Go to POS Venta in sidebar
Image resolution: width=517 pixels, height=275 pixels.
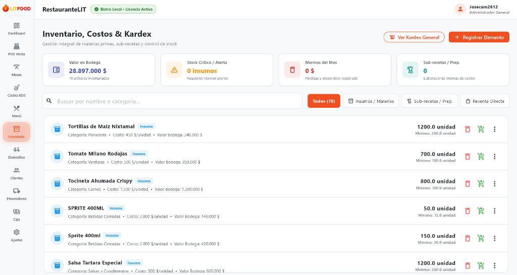pos(17,49)
